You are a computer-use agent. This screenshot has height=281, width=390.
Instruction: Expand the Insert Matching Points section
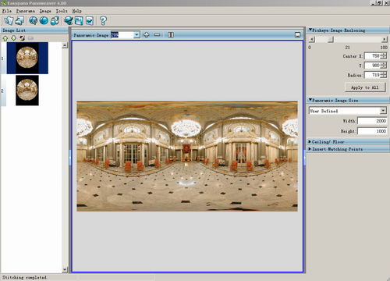pos(310,149)
